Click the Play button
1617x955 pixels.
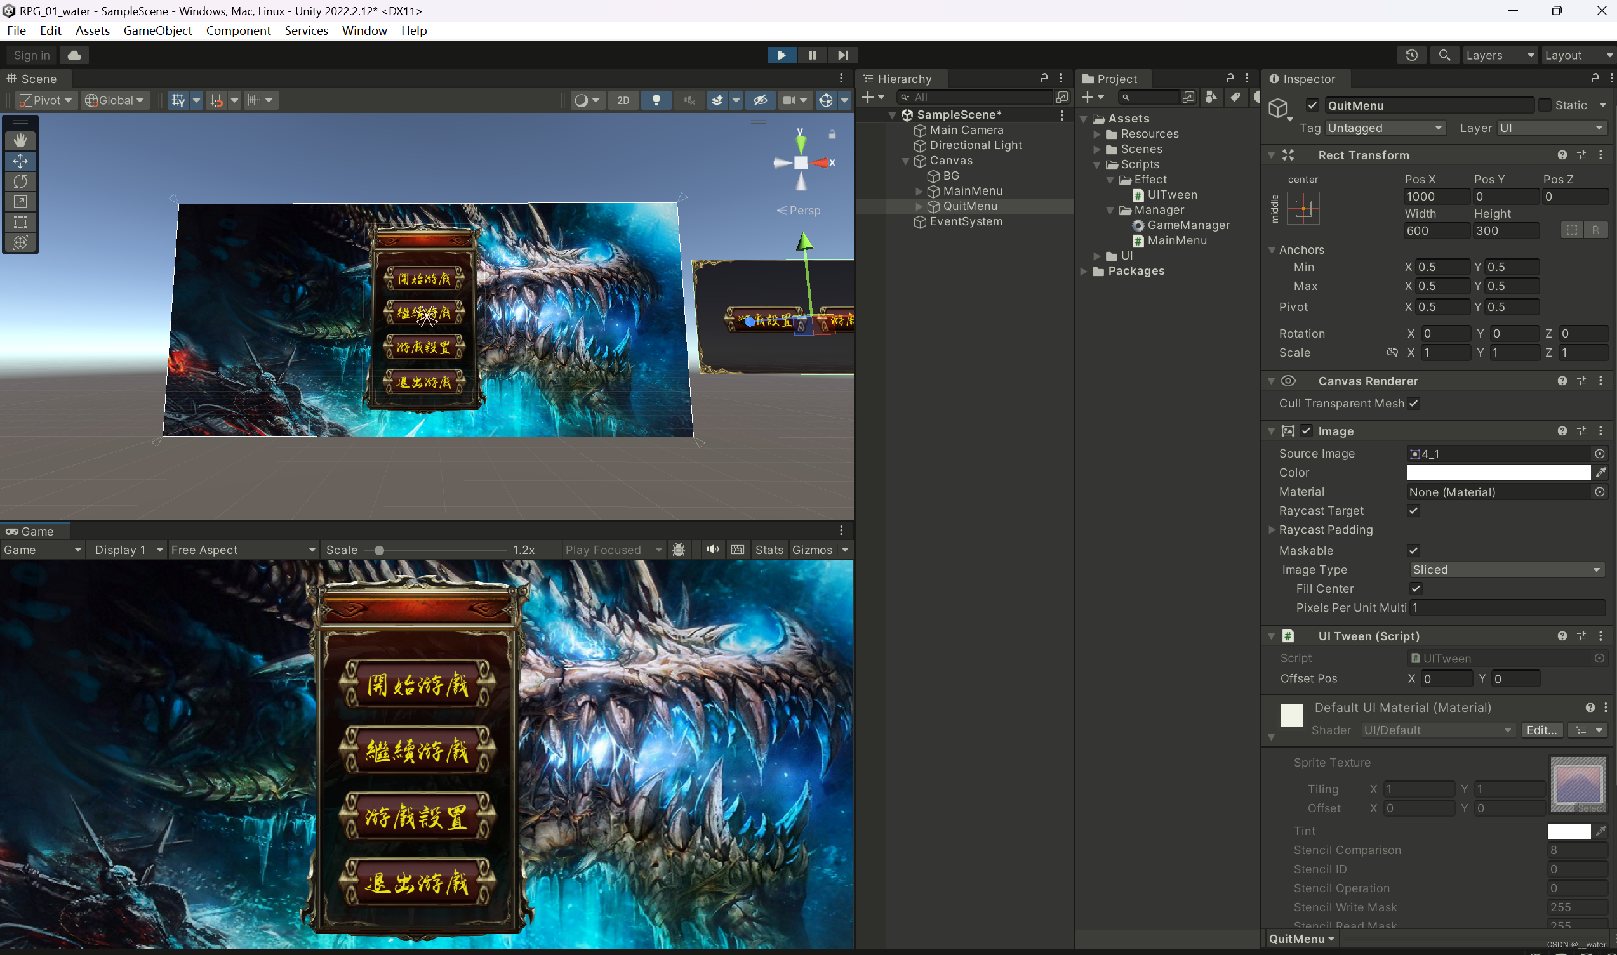tap(782, 55)
